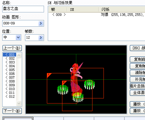Click the upper 播放 button
The height and width of the screenshot is (120, 145).
(x=138, y=104)
